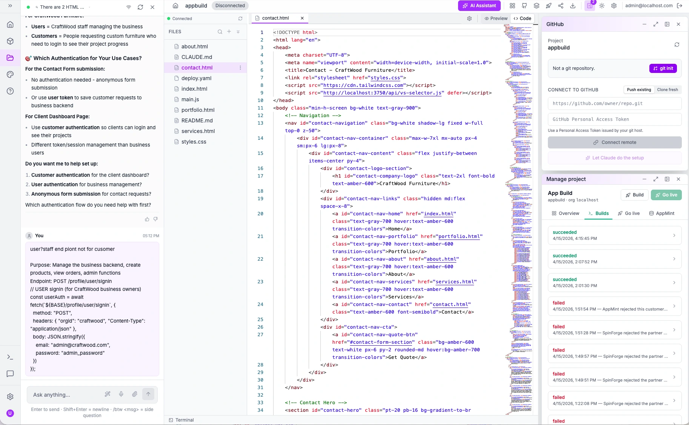Attach a file with the paperclip icon
Image resolution: width=689 pixels, height=425 pixels.
pyautogui.click(x=135, y=394)
